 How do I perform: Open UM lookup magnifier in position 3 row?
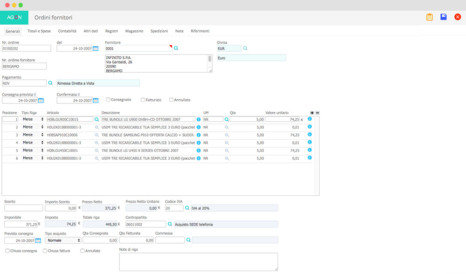coord(227,135)
